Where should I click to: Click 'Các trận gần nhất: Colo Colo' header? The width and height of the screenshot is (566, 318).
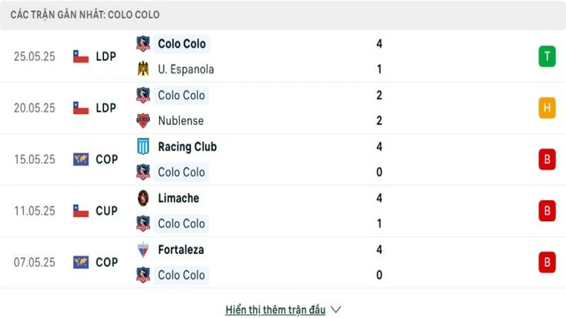[x=85, y=14]
